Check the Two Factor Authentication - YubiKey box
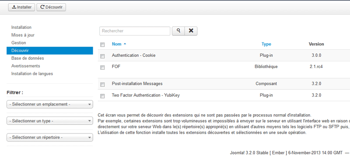 [102, 96]
